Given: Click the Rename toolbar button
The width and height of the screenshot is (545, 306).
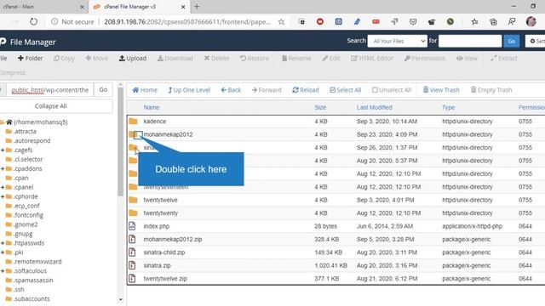Looking at the screenshot, I should [x=296, y=59].
